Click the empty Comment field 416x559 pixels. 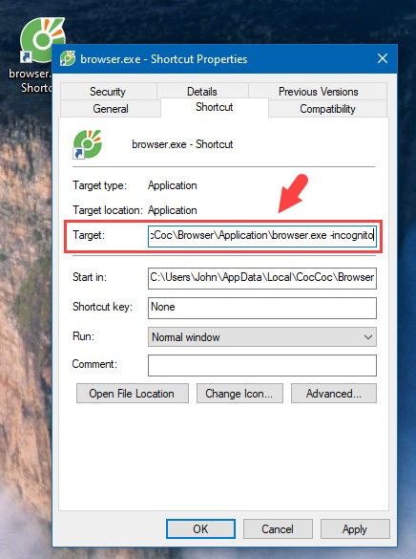(x=262, y=365)
